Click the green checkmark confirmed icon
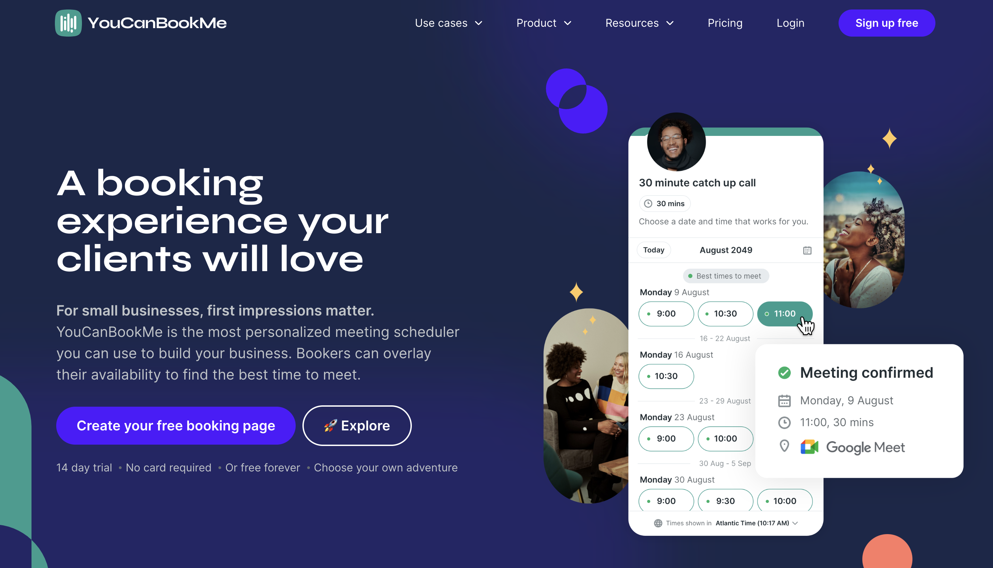The height and width of the screenshot is (568, 993). point(785,373)
